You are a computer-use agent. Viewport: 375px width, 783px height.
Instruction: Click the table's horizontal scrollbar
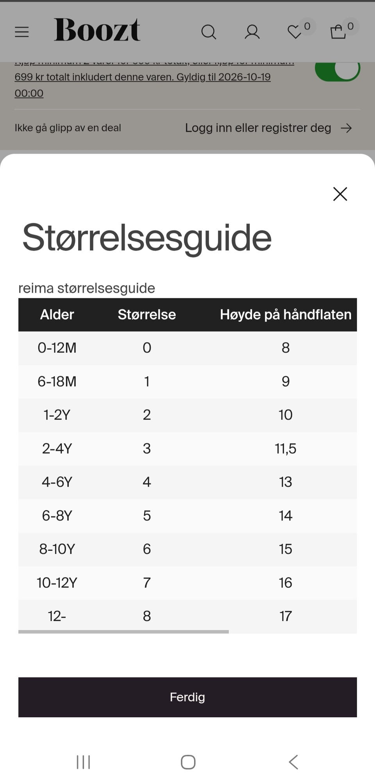[123, 631]
